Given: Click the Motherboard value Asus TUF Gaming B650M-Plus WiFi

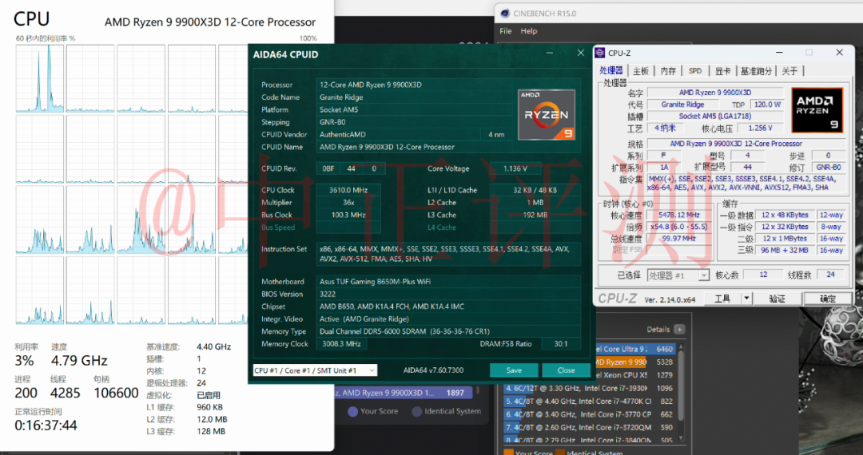Looking at the screenshot, I should point(448,281).
